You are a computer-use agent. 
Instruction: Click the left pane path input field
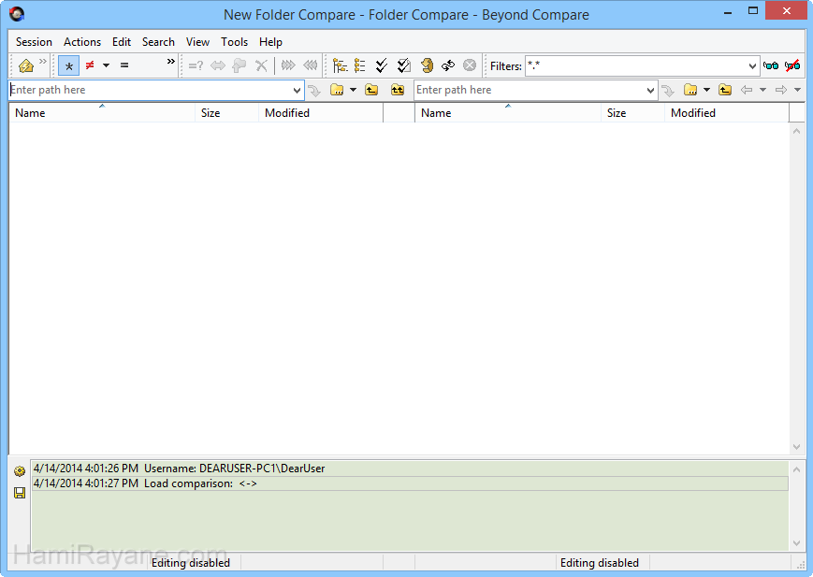[x=151, y=90]
